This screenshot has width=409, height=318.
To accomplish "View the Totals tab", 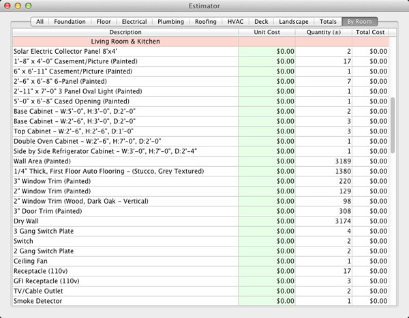I will click(327, 22).
